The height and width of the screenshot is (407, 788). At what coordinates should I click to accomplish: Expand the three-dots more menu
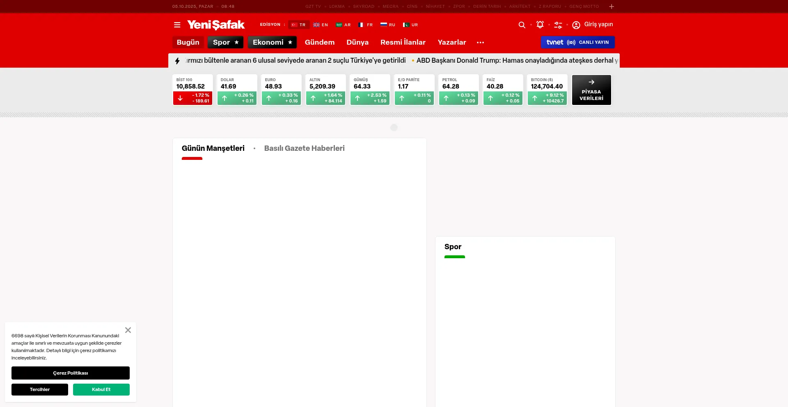click(480, 43)
